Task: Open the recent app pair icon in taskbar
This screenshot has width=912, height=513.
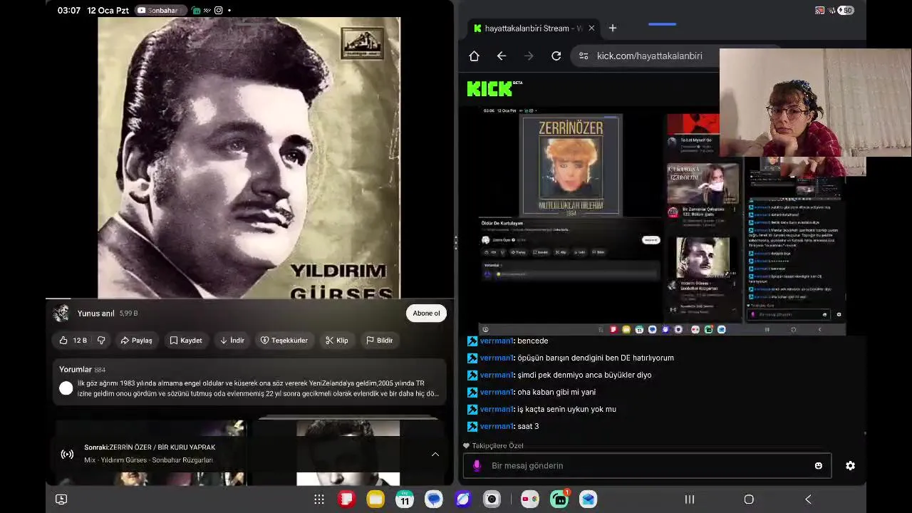Action: (x=530, y=499)
